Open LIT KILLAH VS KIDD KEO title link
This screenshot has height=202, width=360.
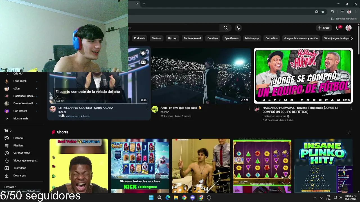click(86, 108)
